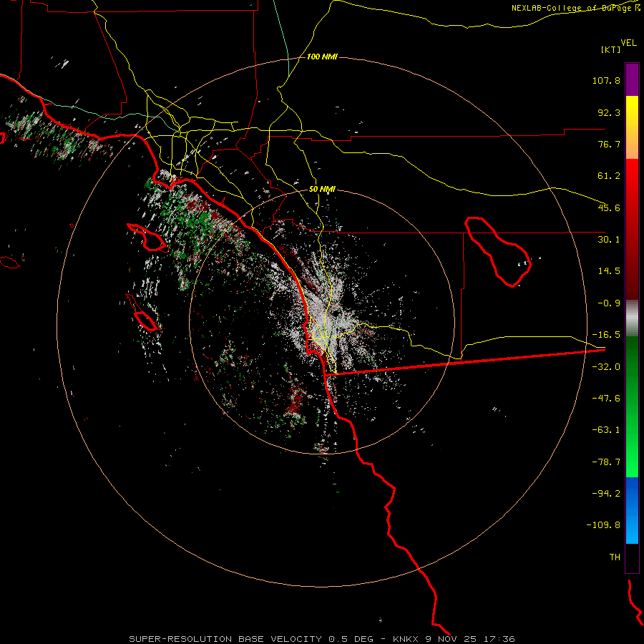Screen dimensions: 644x644
Task: Select the 107.8 velocity scale value
Action: pyautogui.click(x=606, y=80)
